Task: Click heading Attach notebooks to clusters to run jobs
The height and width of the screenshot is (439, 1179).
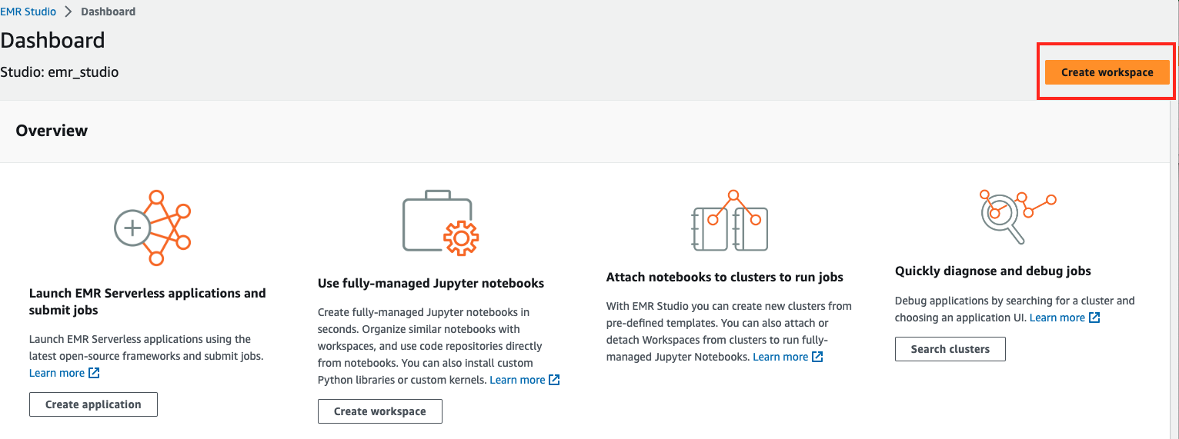Action: pos(725,278)
